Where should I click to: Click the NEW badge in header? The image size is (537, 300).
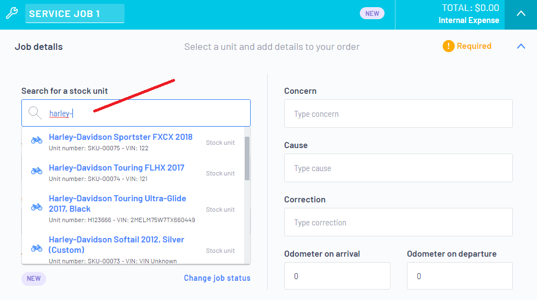[372, 13]
